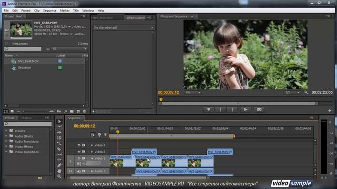Select the Hand tool
Viewport: 337px width, 189px height.
point(60,171)
